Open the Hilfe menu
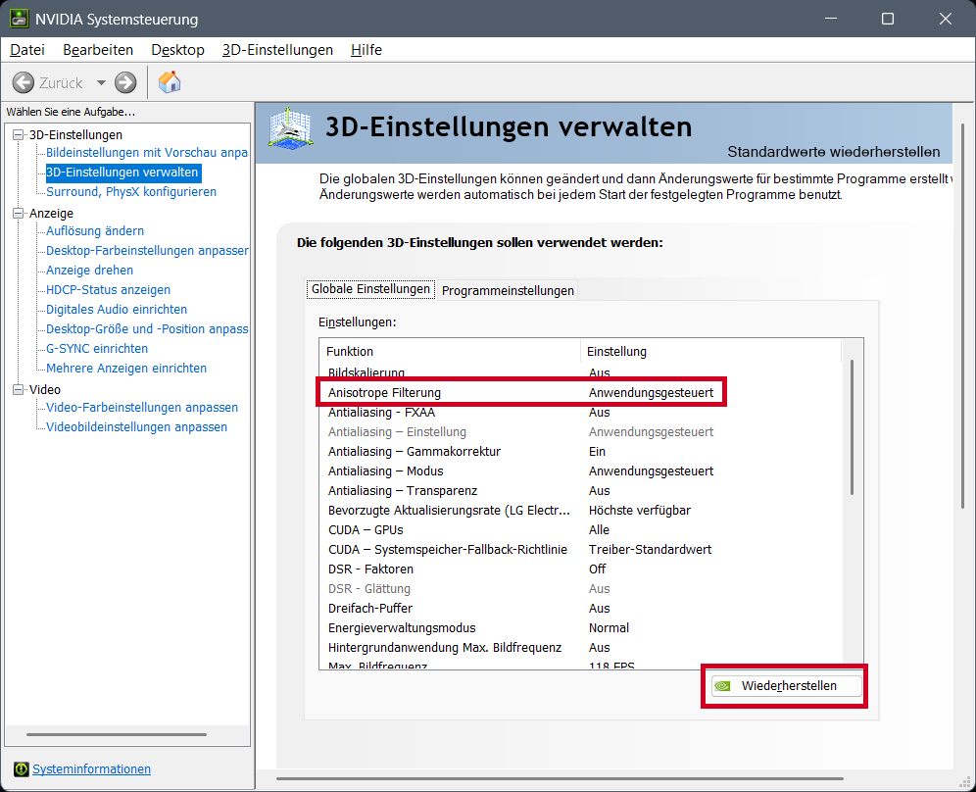Image resolution: width=976 pixels, height=792 pixels. 366,50
